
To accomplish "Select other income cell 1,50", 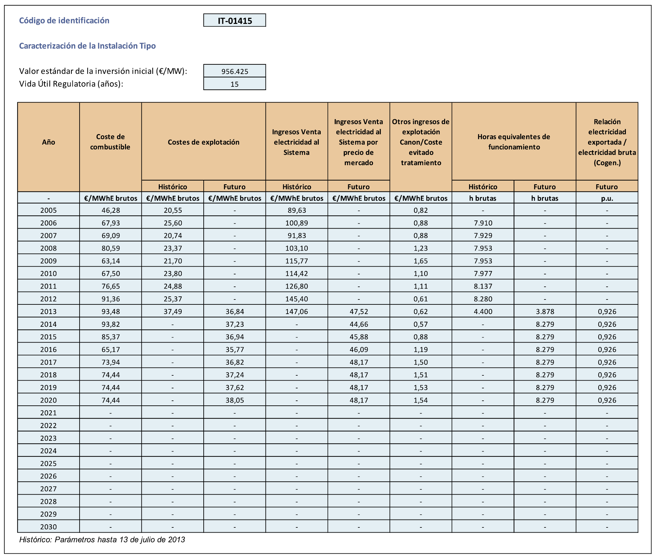I will pos(421,362).
